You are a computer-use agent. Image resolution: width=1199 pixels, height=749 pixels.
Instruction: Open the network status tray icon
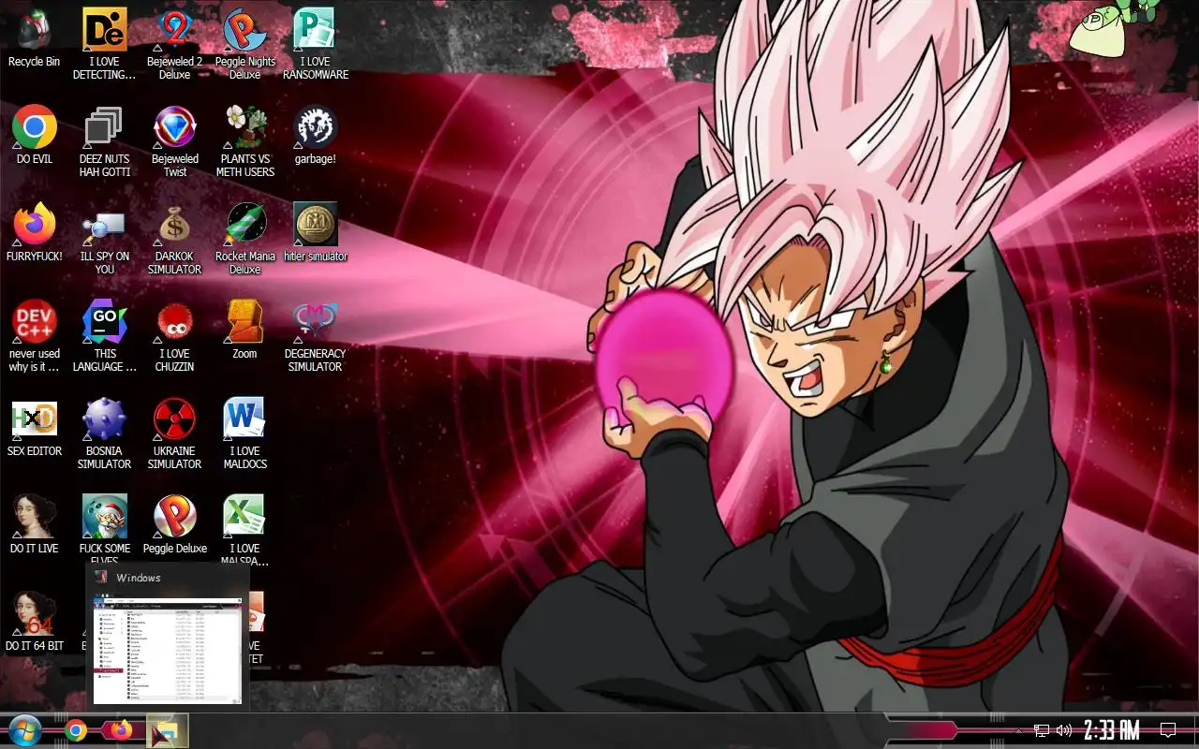click(1042, 730)
